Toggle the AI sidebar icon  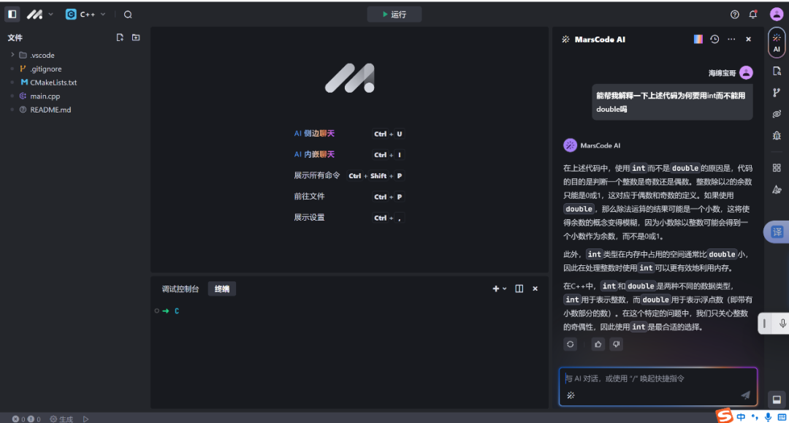point(777,42)
